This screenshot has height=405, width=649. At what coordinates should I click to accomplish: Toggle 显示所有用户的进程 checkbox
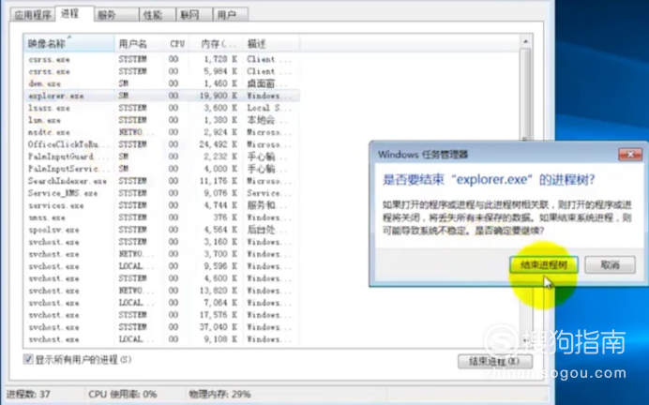(28, 359)
